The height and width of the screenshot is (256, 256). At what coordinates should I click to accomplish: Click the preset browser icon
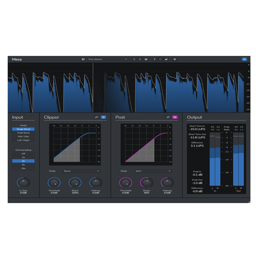83,59
